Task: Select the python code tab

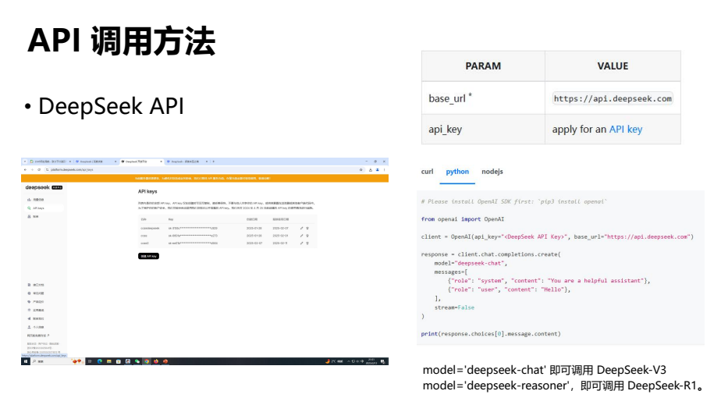Action: click(457, 172)
